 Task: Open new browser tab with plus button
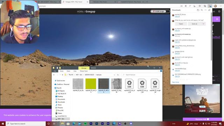coord(147,2)
